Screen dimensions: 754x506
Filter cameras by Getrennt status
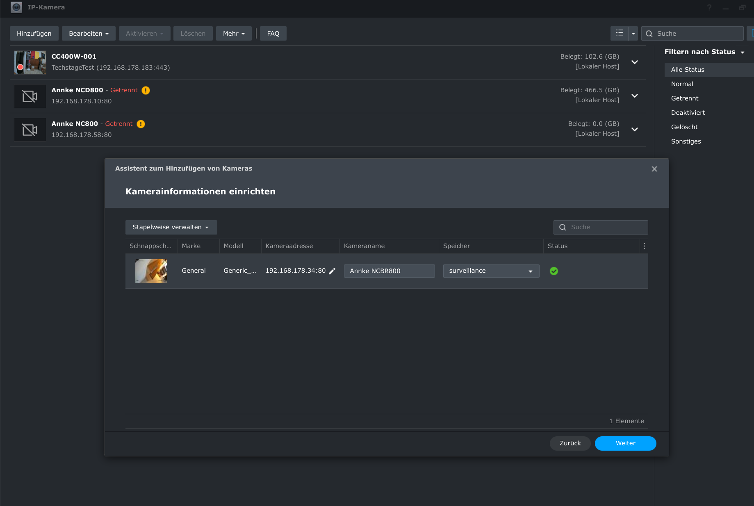[x=685, y=98]
